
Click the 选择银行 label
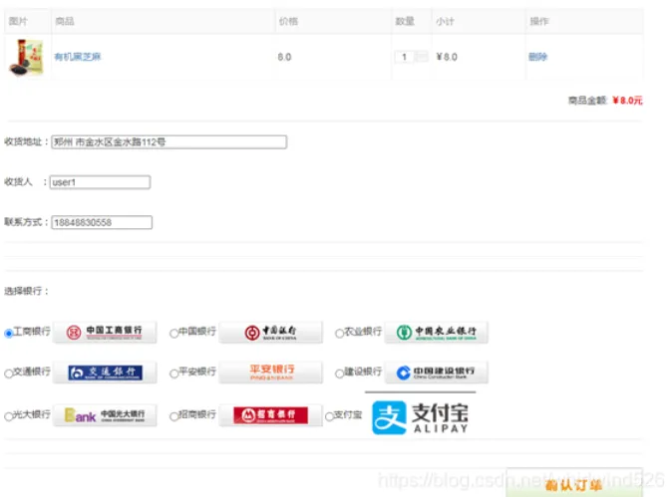pos(26,291)
